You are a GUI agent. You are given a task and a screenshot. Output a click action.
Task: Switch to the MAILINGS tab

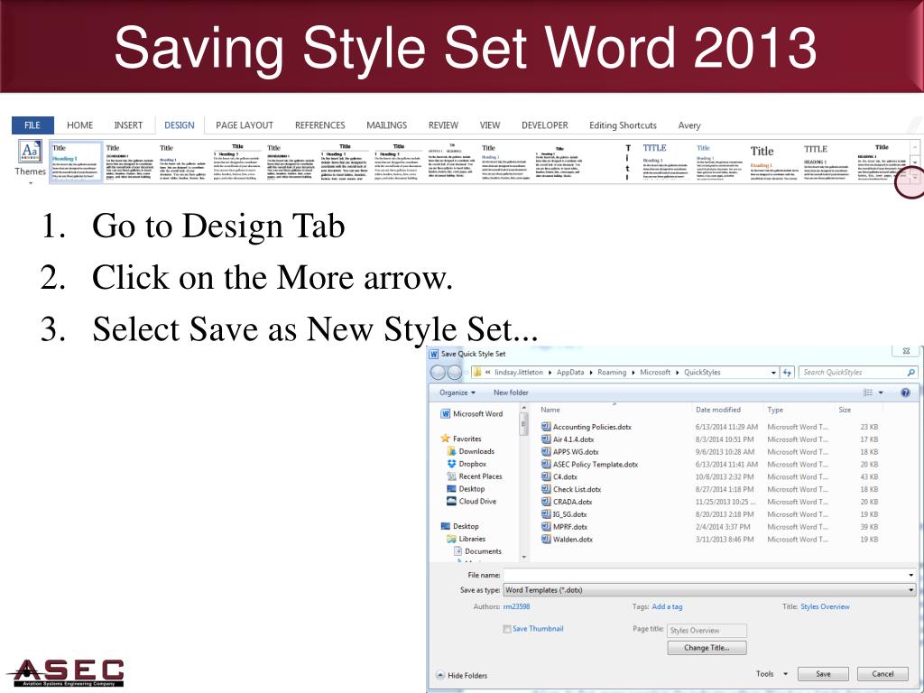(x=386, y=125)
